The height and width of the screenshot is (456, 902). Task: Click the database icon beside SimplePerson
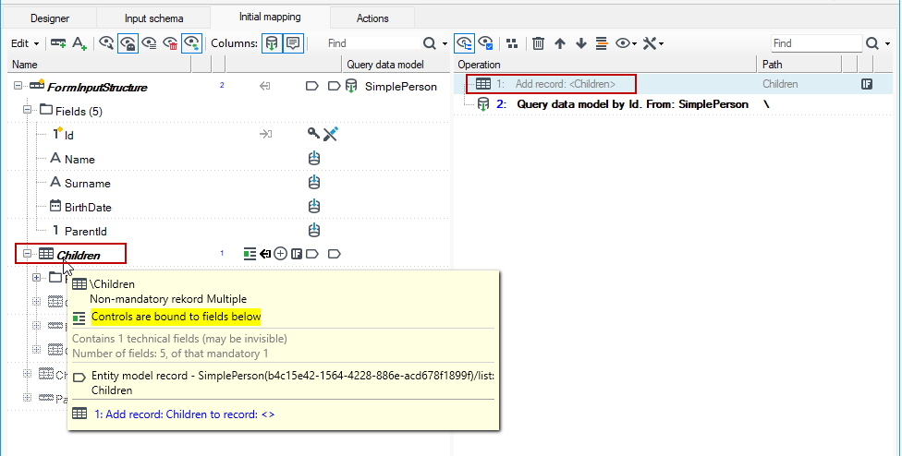click(351, 87)
